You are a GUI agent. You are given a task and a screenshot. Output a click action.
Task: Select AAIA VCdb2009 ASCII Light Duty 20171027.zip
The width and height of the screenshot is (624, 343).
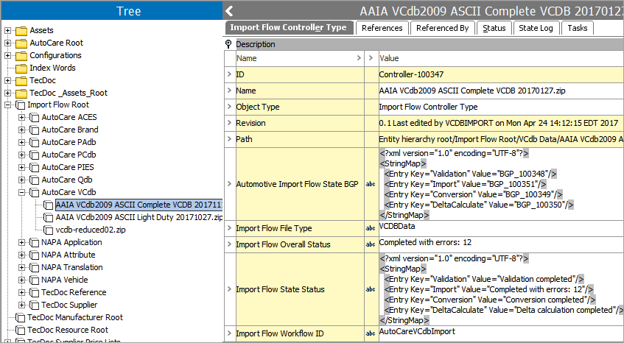point(139,217)
